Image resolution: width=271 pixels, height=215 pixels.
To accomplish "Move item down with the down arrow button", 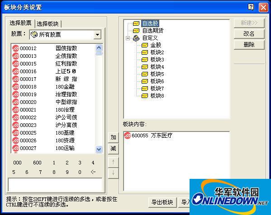I will click(x=113, y=173).
